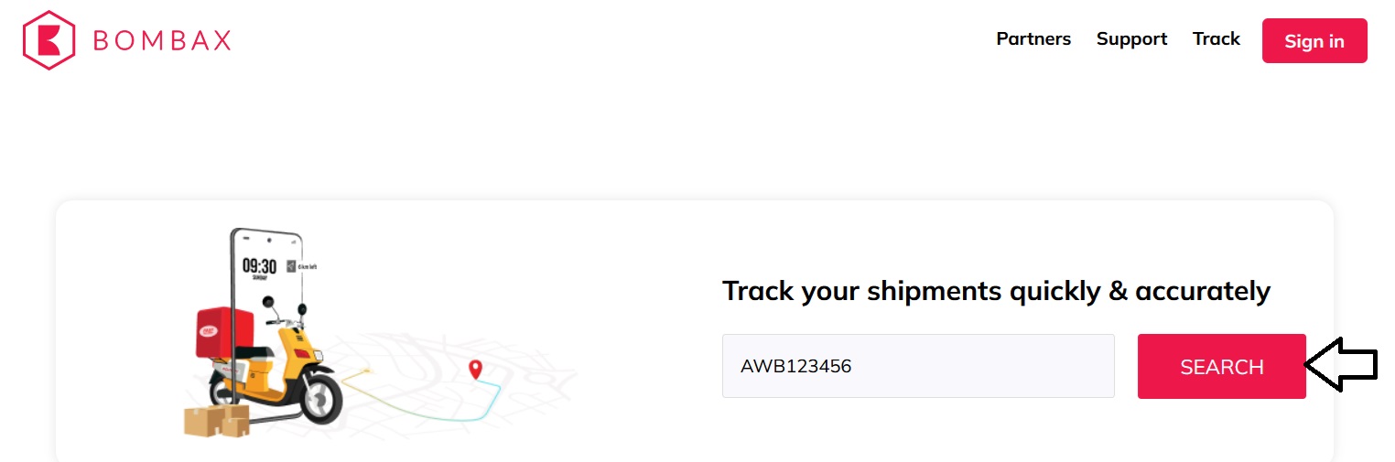Go to the Track page link
This screenshot has width=1395, height=462.
pos(1216,39)
